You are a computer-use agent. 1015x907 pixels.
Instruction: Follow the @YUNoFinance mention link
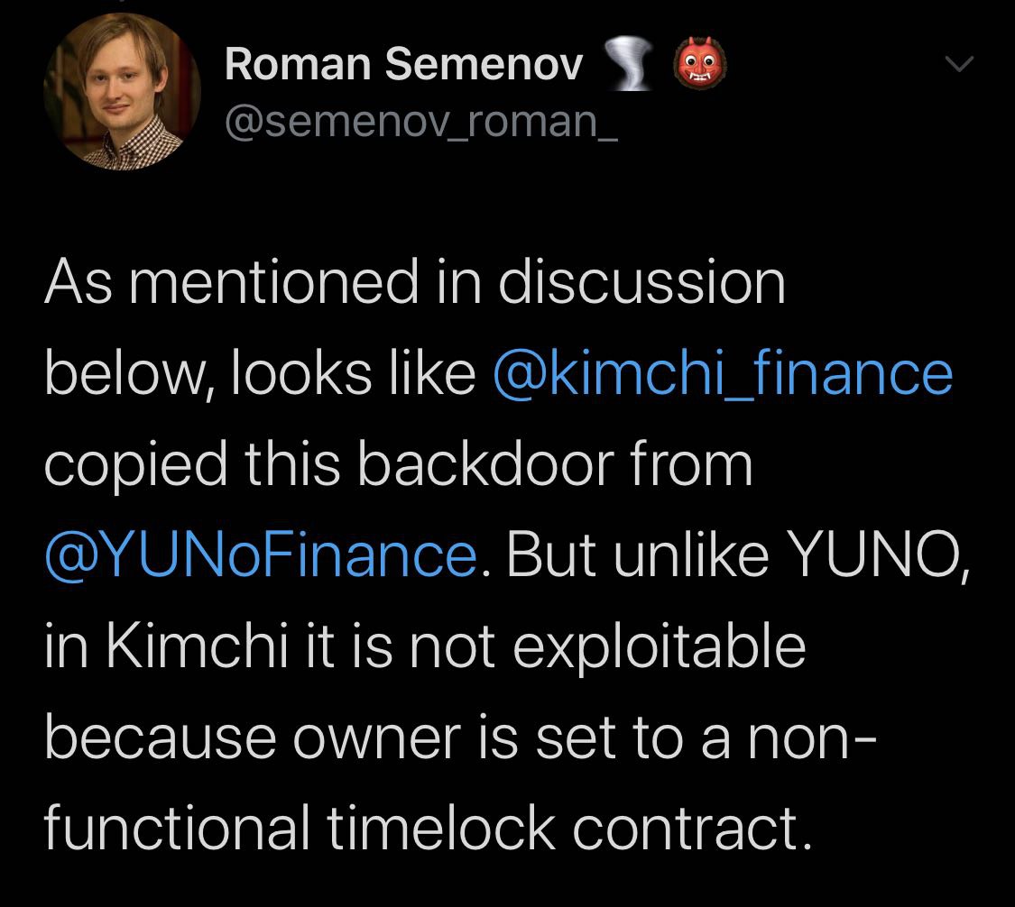[262, 555]
